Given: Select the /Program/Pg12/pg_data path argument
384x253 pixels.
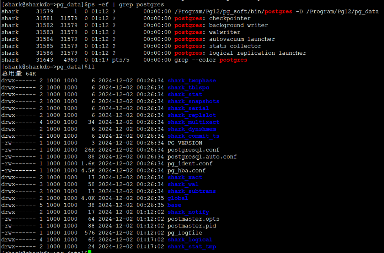Looking at the screenshot, I should [x=342, y=11].
